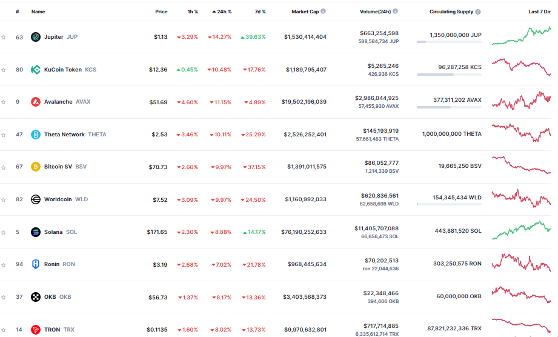
Task: Open Jupiter's green 7-day sparkline chart
Action: (x=522, y=36)
